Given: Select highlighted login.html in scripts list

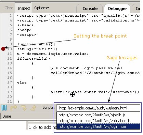Looking at the screenshot, I should point(99,126).
